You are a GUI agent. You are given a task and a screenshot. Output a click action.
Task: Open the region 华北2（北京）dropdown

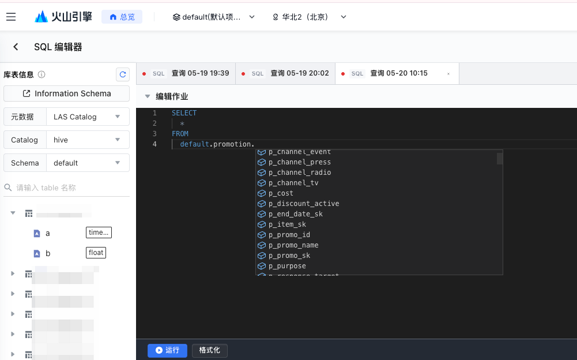point(309,17)
